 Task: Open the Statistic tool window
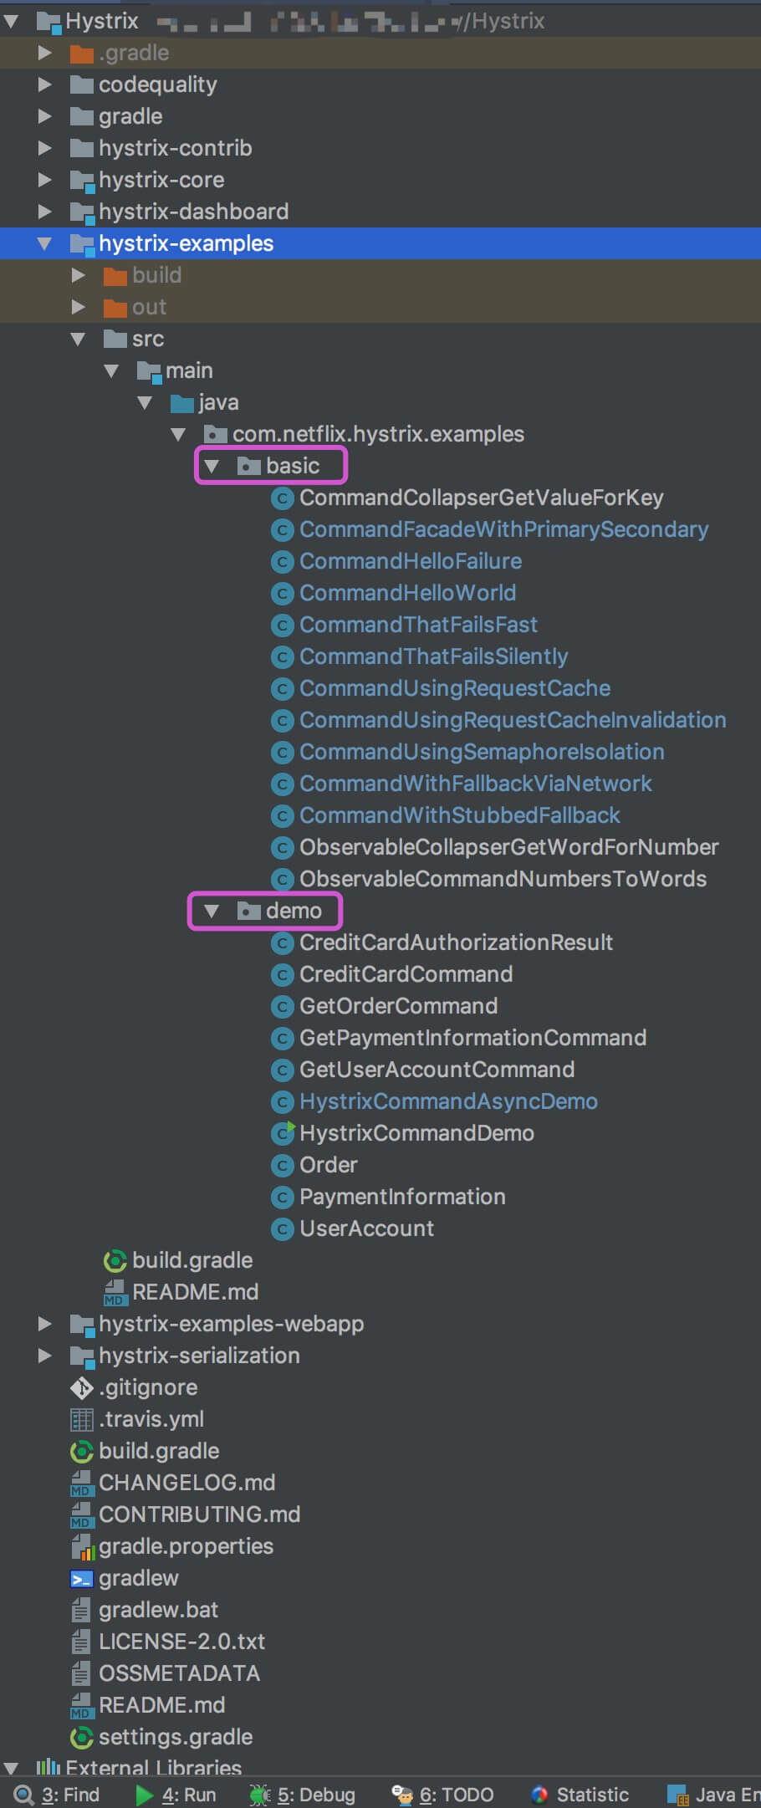point(580,1795)
